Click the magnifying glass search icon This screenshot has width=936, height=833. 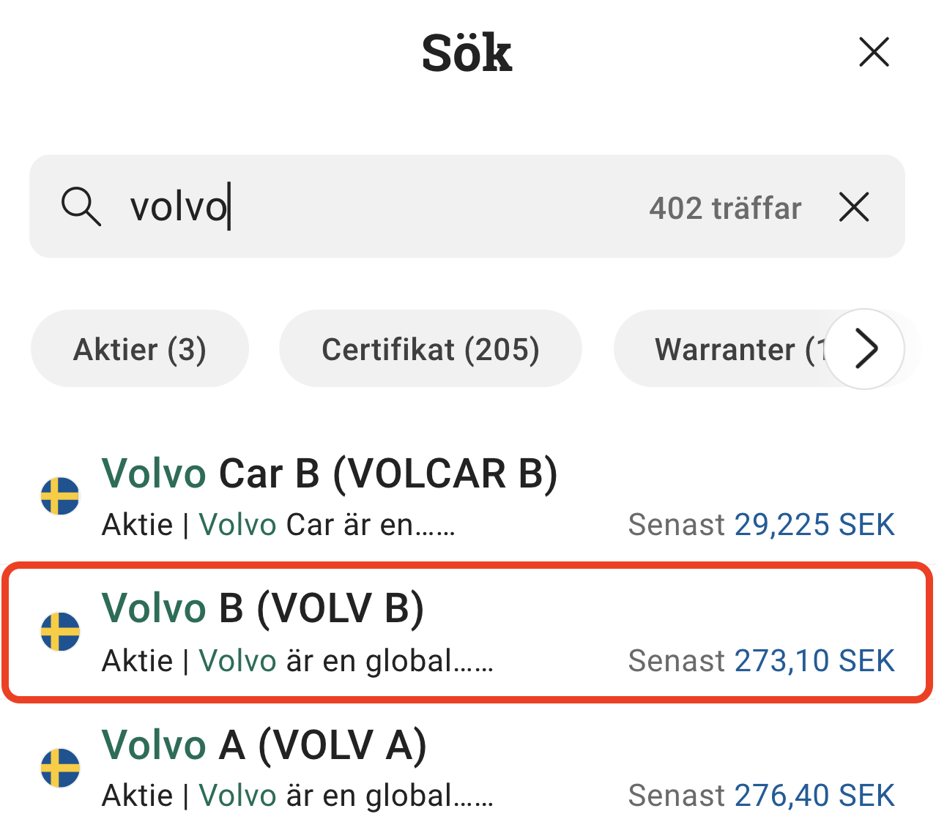(81, 206)
